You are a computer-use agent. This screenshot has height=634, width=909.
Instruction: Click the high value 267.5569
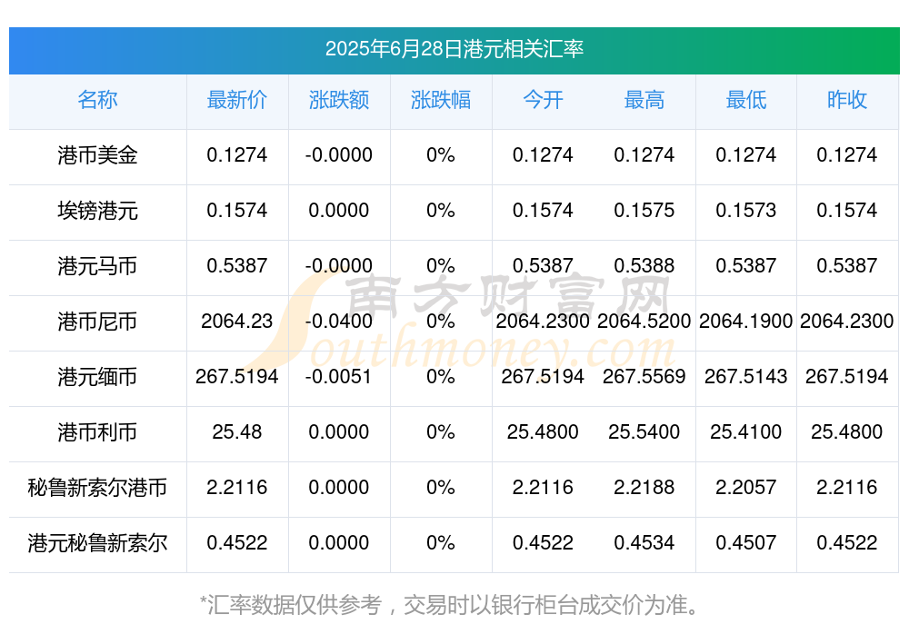(x=644, y=376)
